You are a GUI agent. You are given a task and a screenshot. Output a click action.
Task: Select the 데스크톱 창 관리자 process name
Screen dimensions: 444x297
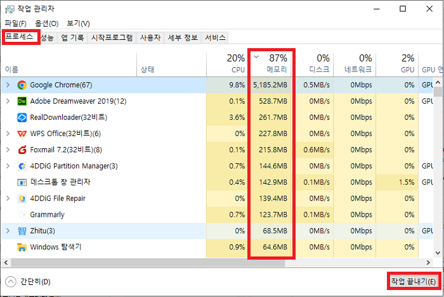[x=60, y=182]
